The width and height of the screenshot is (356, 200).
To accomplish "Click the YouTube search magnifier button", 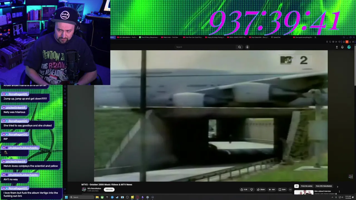I will pyautogui.click(x=239, y=47).
